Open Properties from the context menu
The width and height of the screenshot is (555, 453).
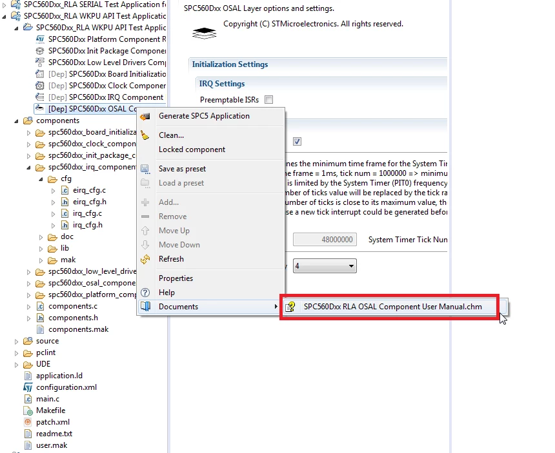click(x=210, y=278)
